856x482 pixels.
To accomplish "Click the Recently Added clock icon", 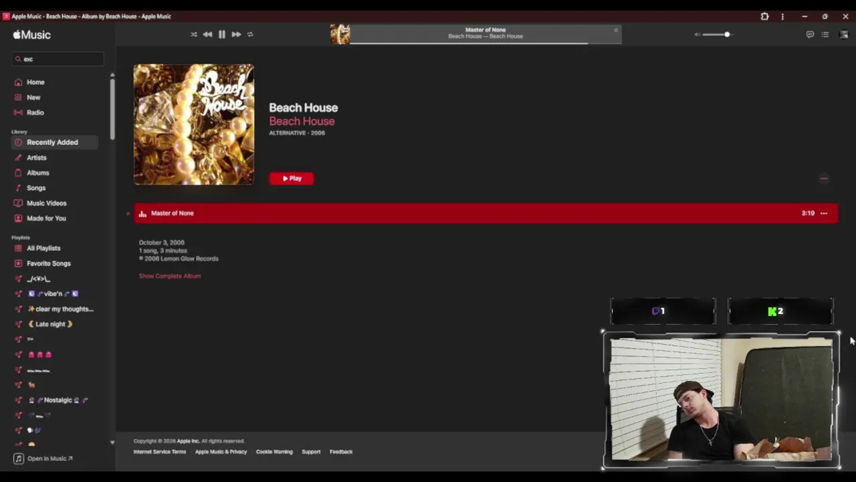I will coord(18,142).
